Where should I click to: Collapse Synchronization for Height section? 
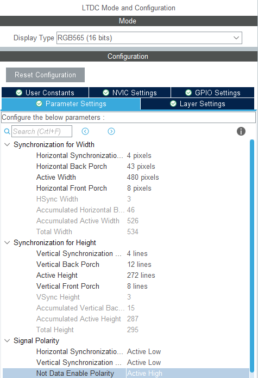(7, 242)
